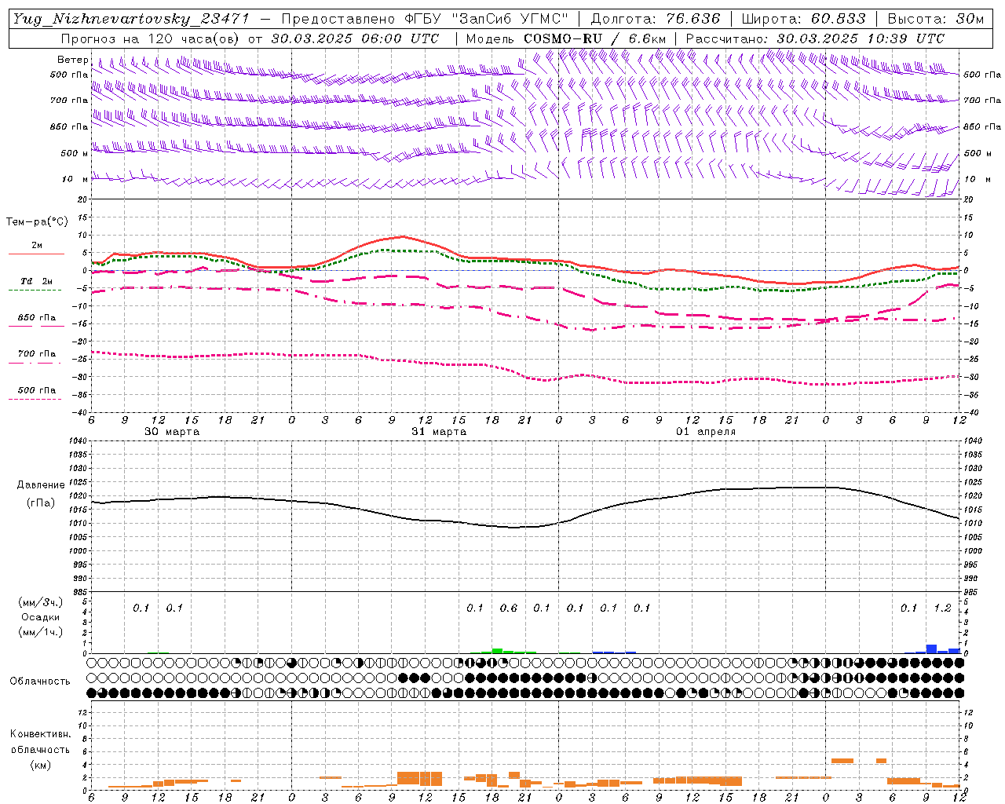The width and height of the screenshot is (1005, 804).
Task: Click the station title Yug_Nizhnevartovsky_23471
Action: coord(130,19)
